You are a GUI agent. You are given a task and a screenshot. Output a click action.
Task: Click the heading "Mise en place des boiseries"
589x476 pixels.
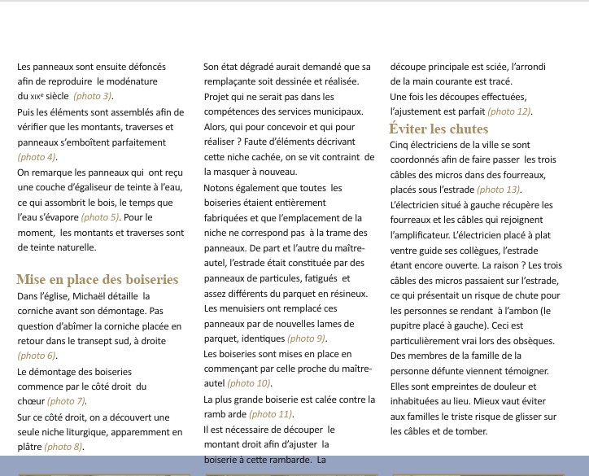[x=98, y=280]
